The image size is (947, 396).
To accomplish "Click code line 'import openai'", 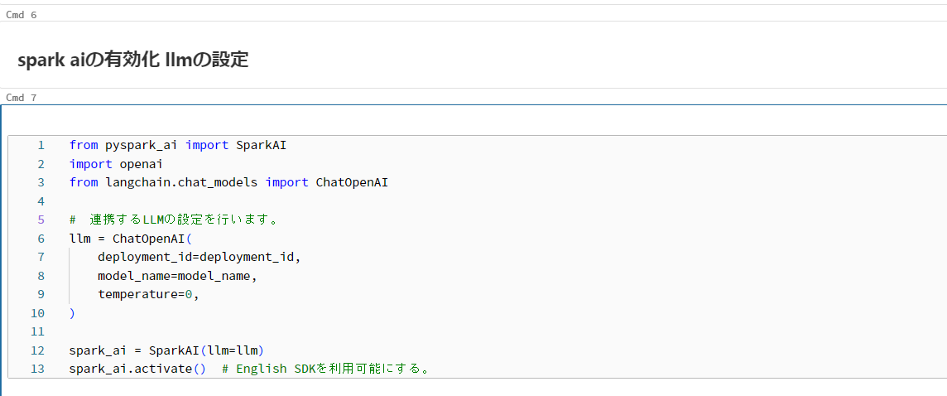I will [x=116, y=164].
